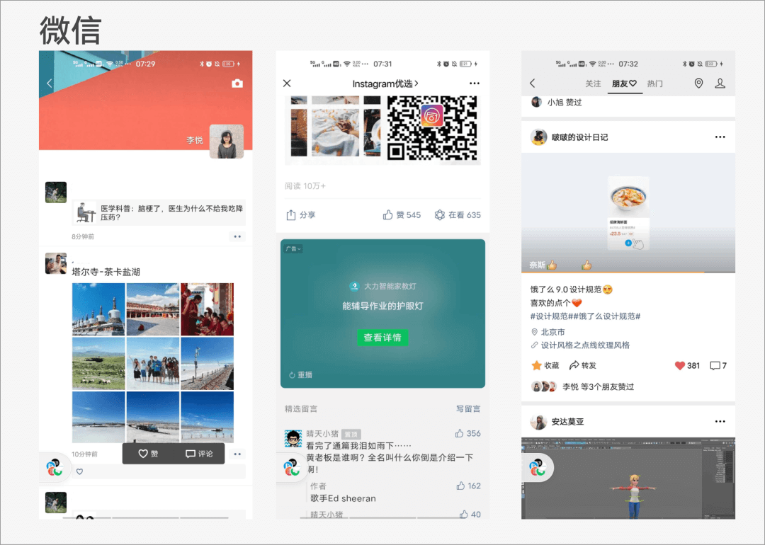Image resolution: width=765 pixels, height=545 pixels.
Task: Open the two-dot menu beside 10分钟前
Action: coord(237,454)
